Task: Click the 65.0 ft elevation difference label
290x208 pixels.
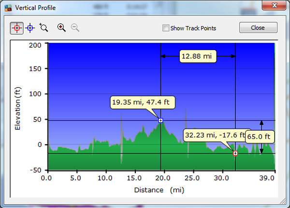Action: 260,137
